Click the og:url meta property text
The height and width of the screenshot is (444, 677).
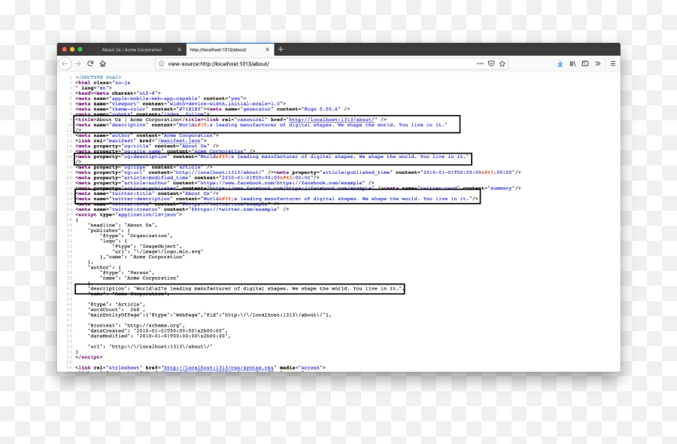coord(135,172)
